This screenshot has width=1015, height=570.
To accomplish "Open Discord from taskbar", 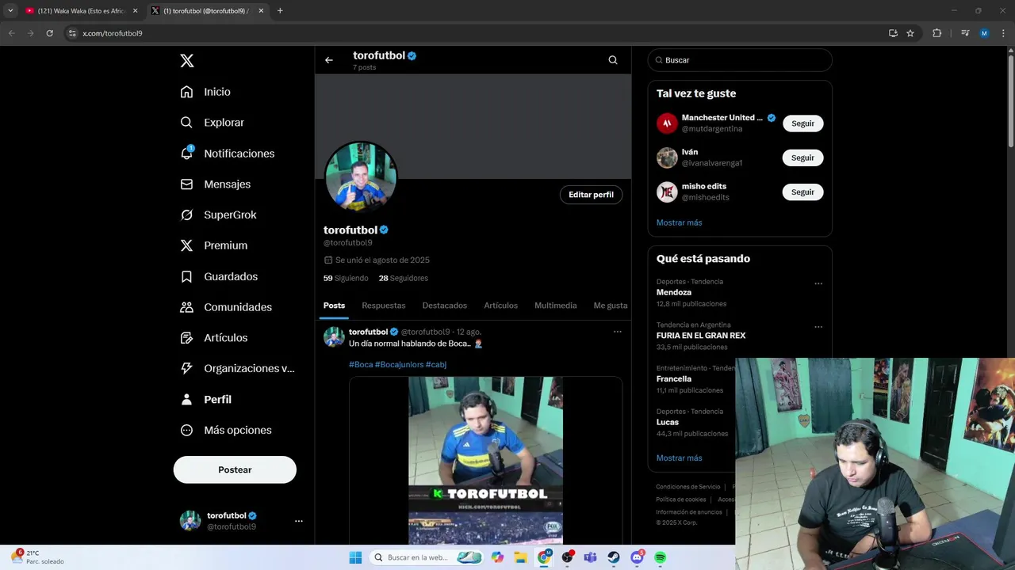I will (637, 557).
